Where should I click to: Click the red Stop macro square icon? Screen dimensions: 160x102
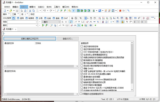[x=120, y=11]
